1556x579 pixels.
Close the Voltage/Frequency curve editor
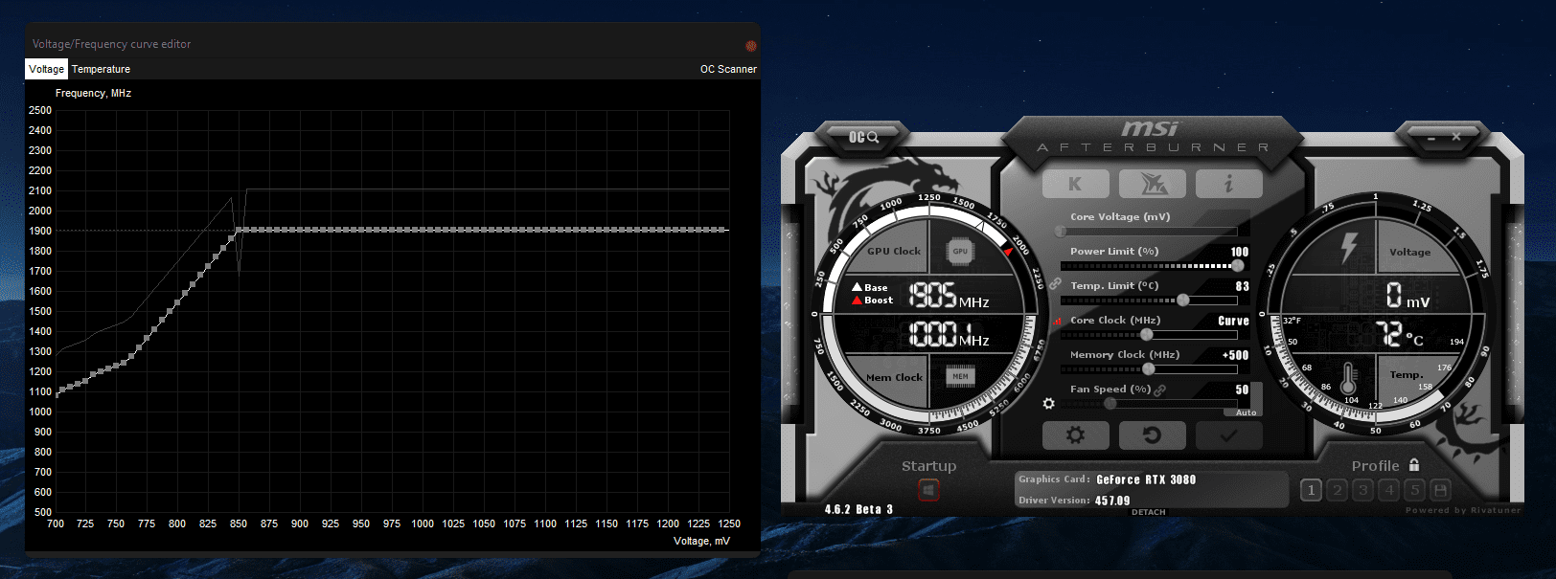[x=751, y=45]
